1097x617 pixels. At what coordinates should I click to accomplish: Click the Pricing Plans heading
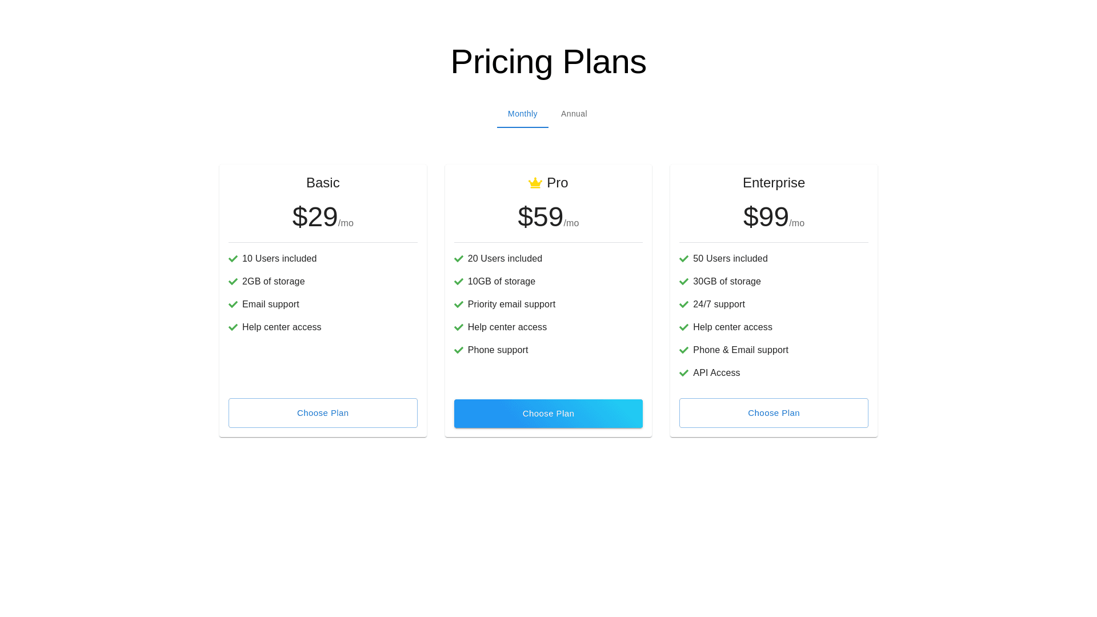click(x=548, y=62)
